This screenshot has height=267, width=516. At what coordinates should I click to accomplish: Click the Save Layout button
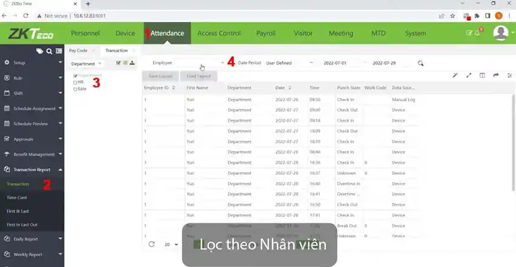[161, 76]
